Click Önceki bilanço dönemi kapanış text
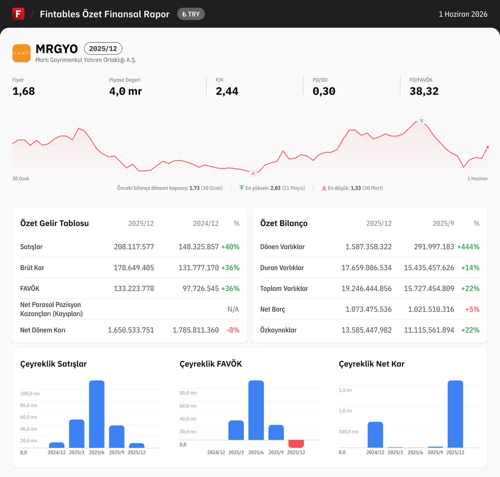The image size is (500, 477). point(170,188)
